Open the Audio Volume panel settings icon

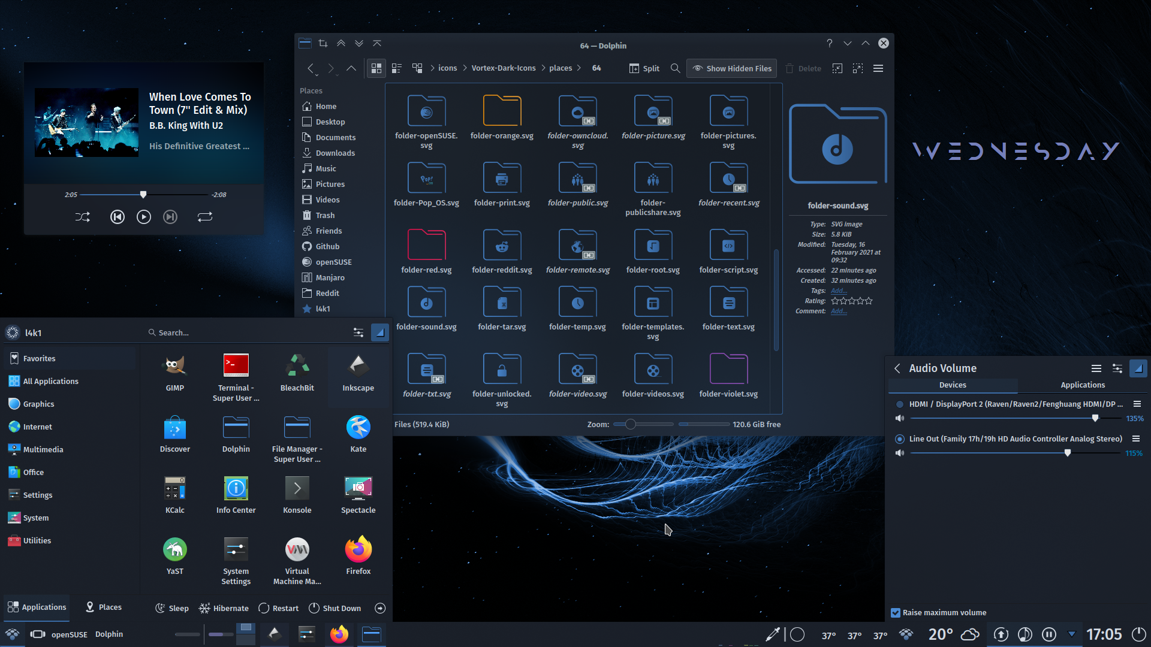1116,368
